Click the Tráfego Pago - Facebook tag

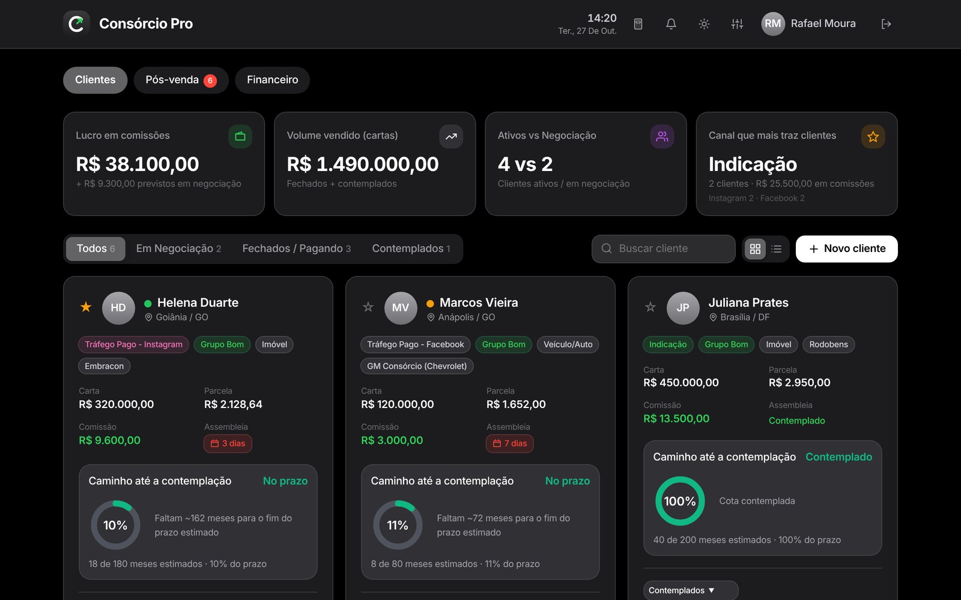416,344
